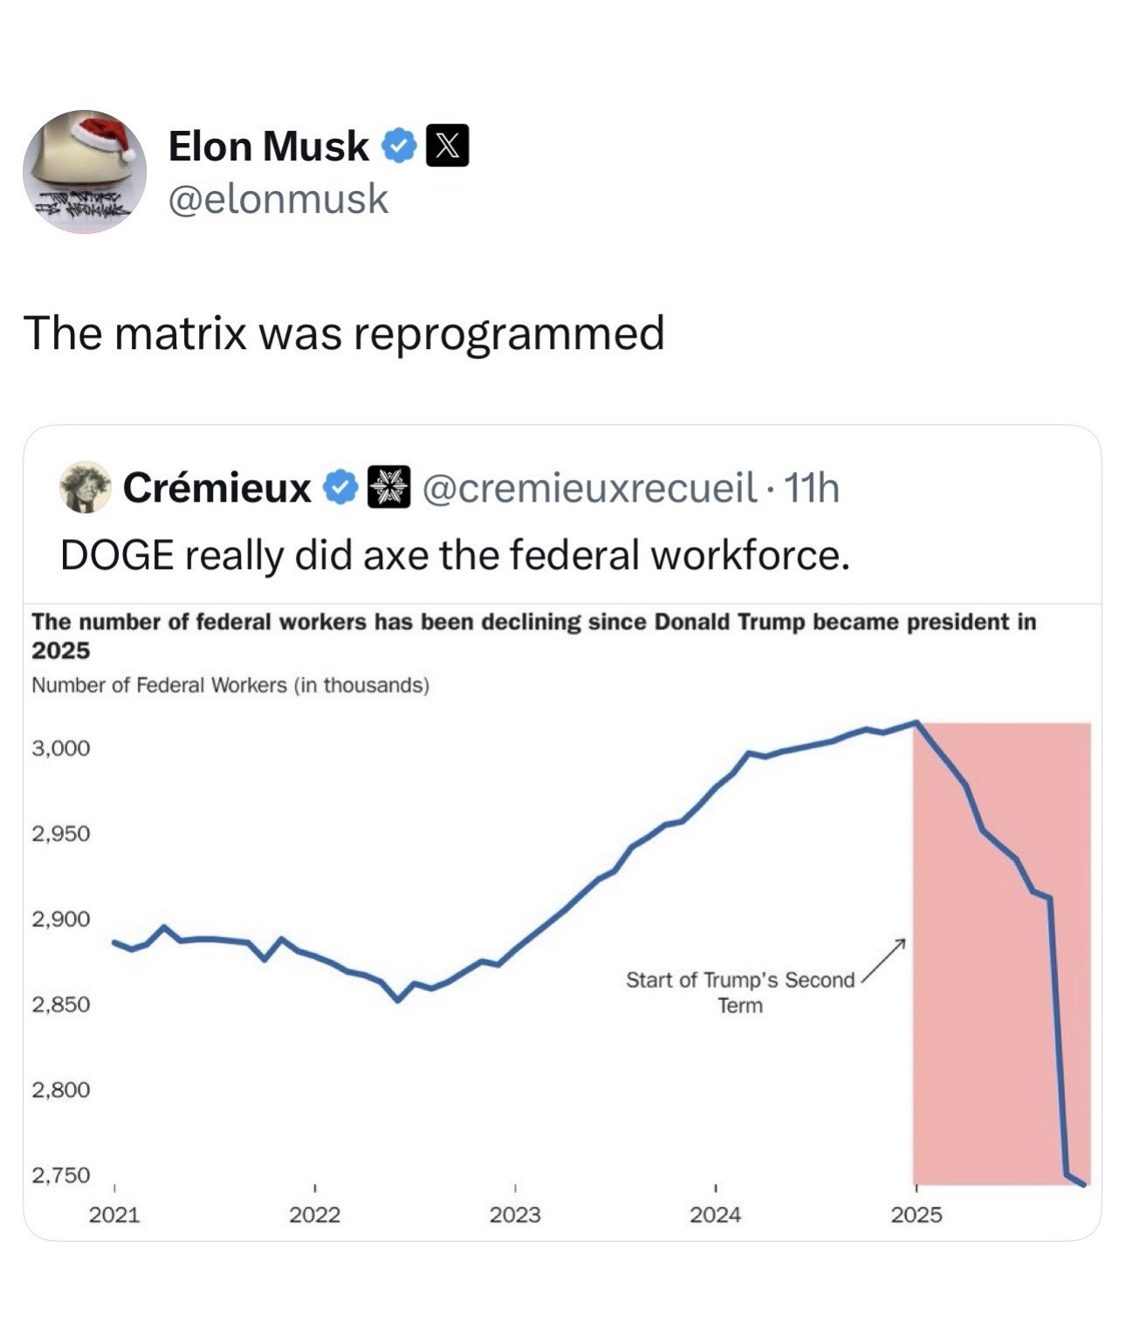Screen dimensions: 1126x1336
Task: Open the Crémieux display name
Action: [x=216, y=488]
